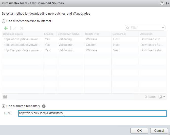This screenshot has height=135, width=170.
Task: Click the 3 items count label
Action: [150, 97]
